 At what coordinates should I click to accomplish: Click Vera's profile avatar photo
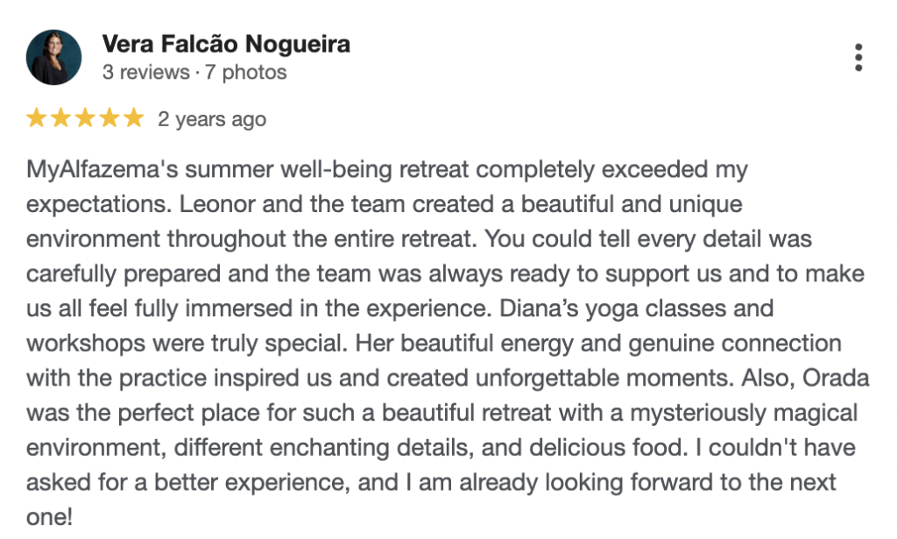click(54, 58)
